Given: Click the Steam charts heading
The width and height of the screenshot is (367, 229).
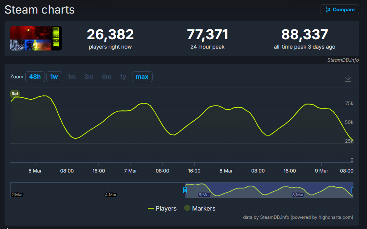Looking at the screenshot, I should pos(40,10).
